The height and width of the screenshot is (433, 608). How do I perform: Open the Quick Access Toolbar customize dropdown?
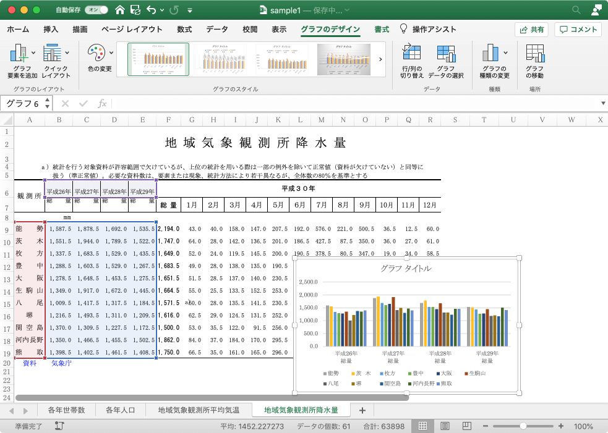click(190, 11)
